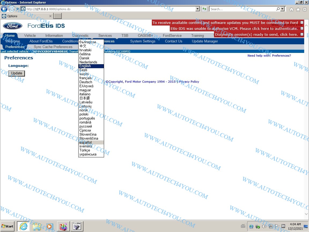Click the volume speaker icon in system tray
309x232 pixels.
coord(264,226)
